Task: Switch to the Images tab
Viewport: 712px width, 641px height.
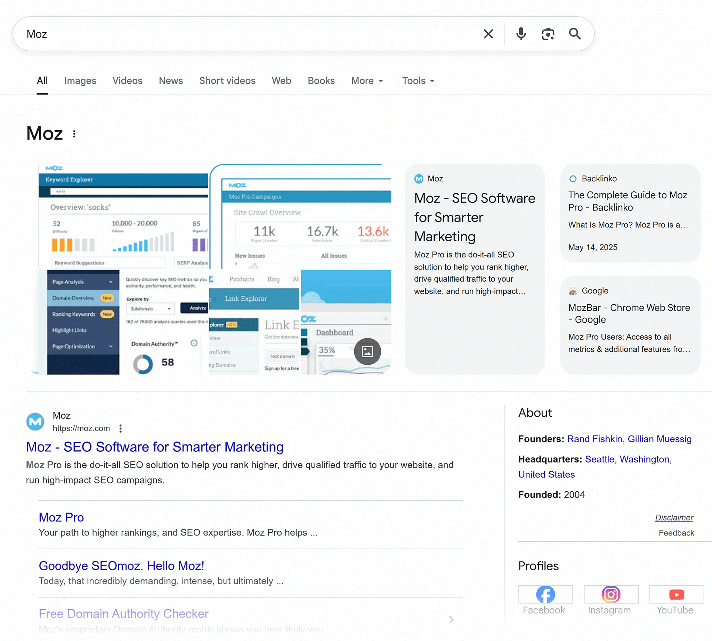Action: pos(80,81)
